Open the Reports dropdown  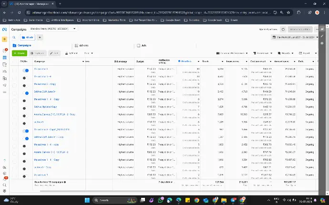tap(285, 53)
